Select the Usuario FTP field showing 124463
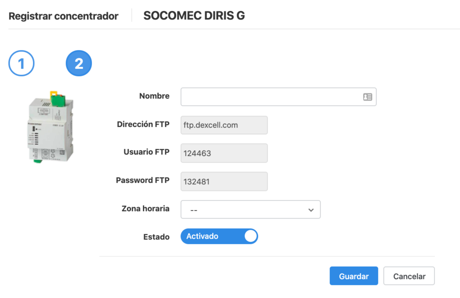This screenshot has height=298, width=460. tap(224, 153)
